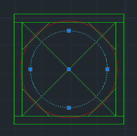
Task: Select the top edge of the outer green rectangle
Action: [69, 14]
